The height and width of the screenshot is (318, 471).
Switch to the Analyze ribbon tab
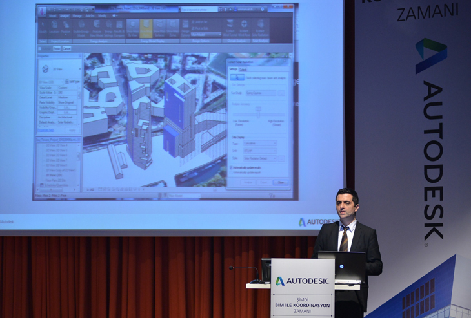(65, 16)
